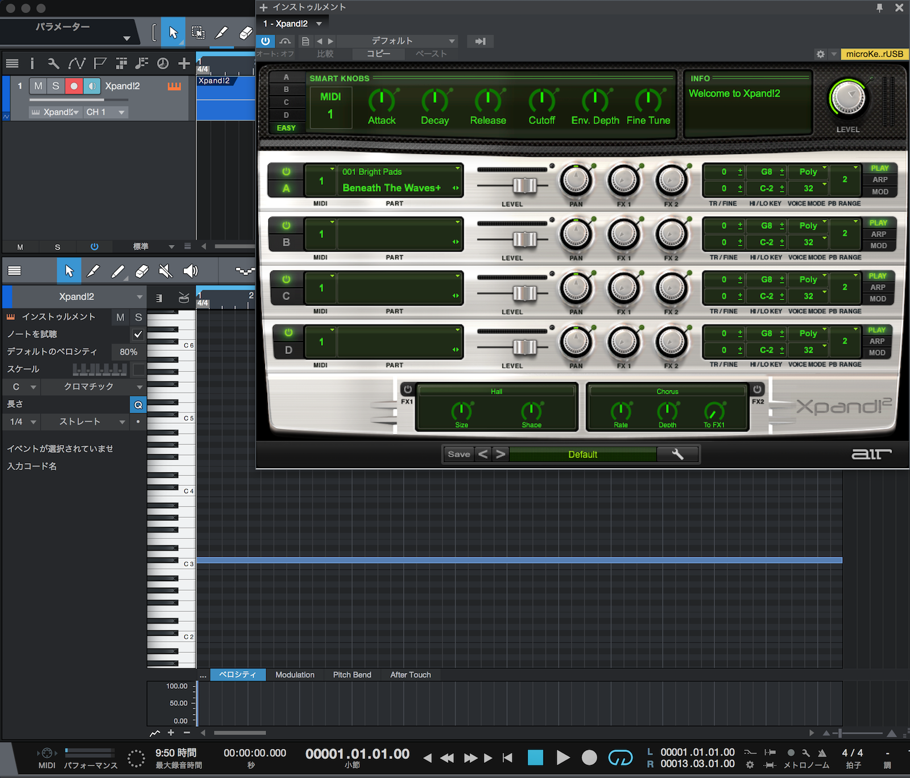Select the line tool in piano editor
The height and width of the screenshot is (778, 910).
click(118, 271)
